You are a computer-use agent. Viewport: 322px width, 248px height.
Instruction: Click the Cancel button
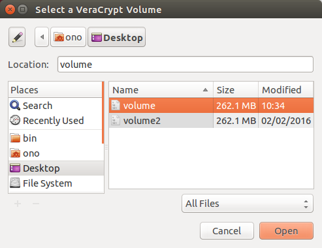tap(227, 231)
